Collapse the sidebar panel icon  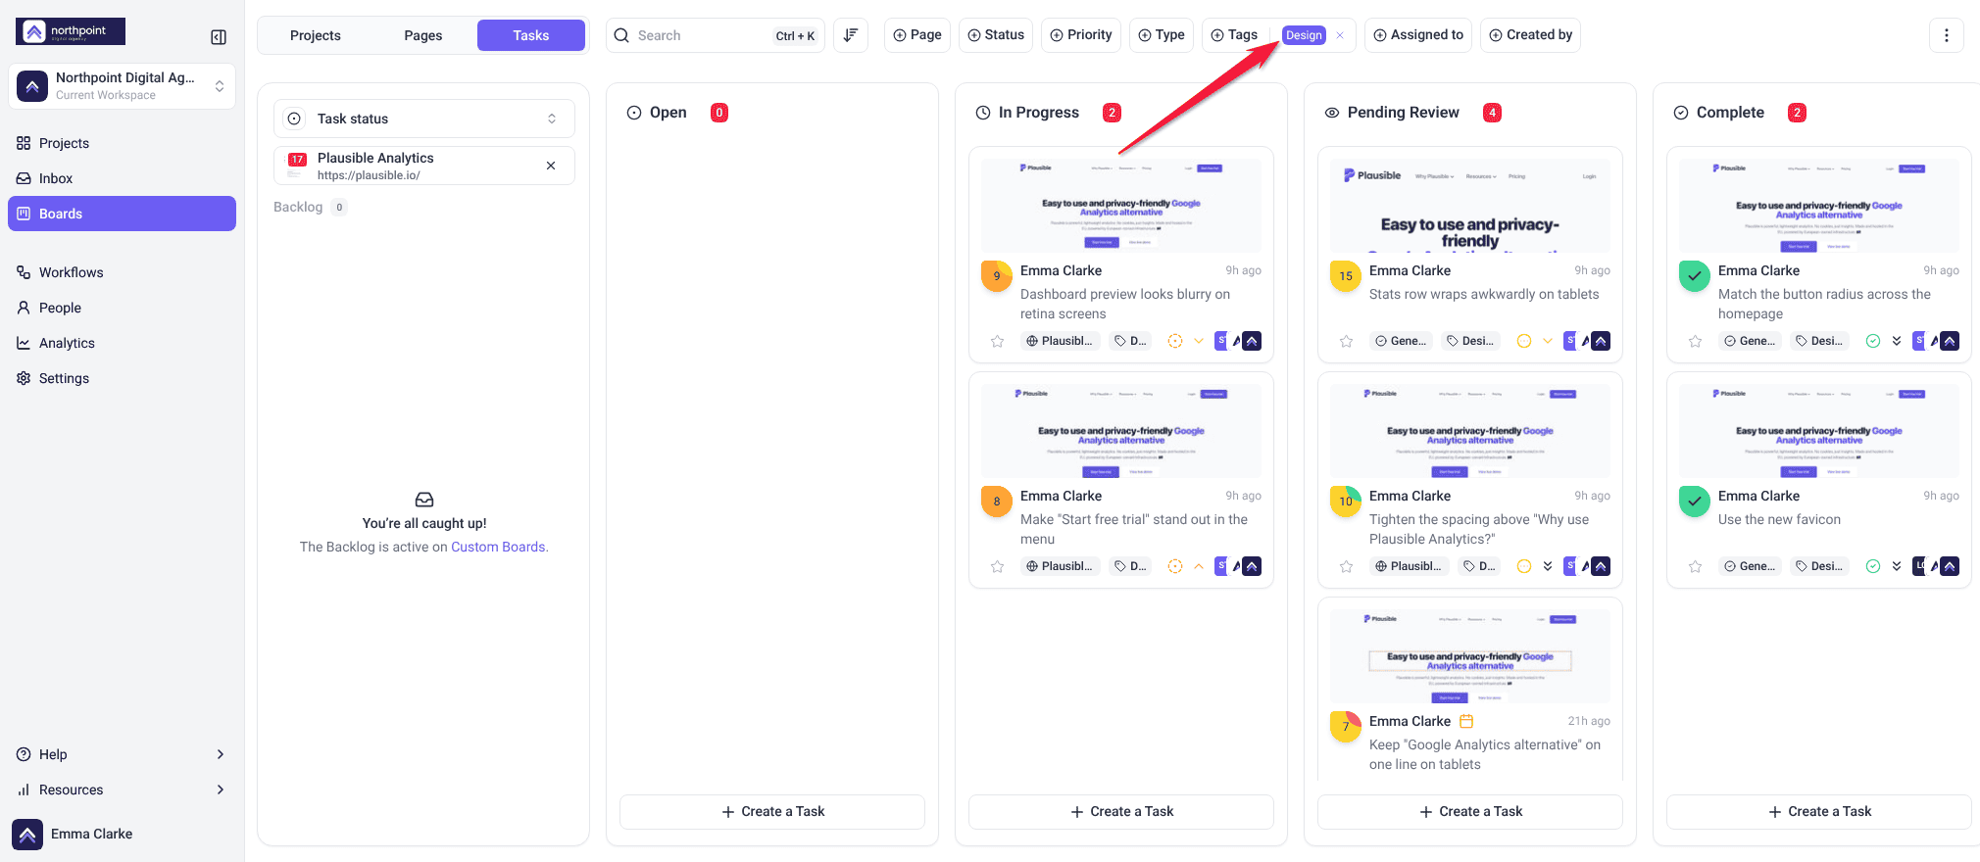pos(219,37)
